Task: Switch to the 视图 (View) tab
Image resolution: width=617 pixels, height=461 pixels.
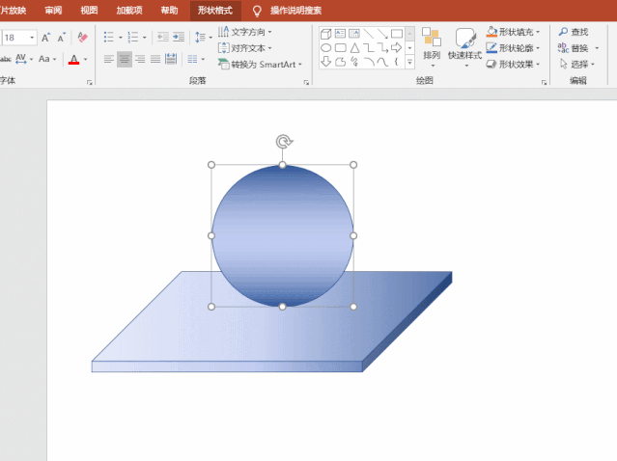Action: pyautogui.click(x=89, y=10)
